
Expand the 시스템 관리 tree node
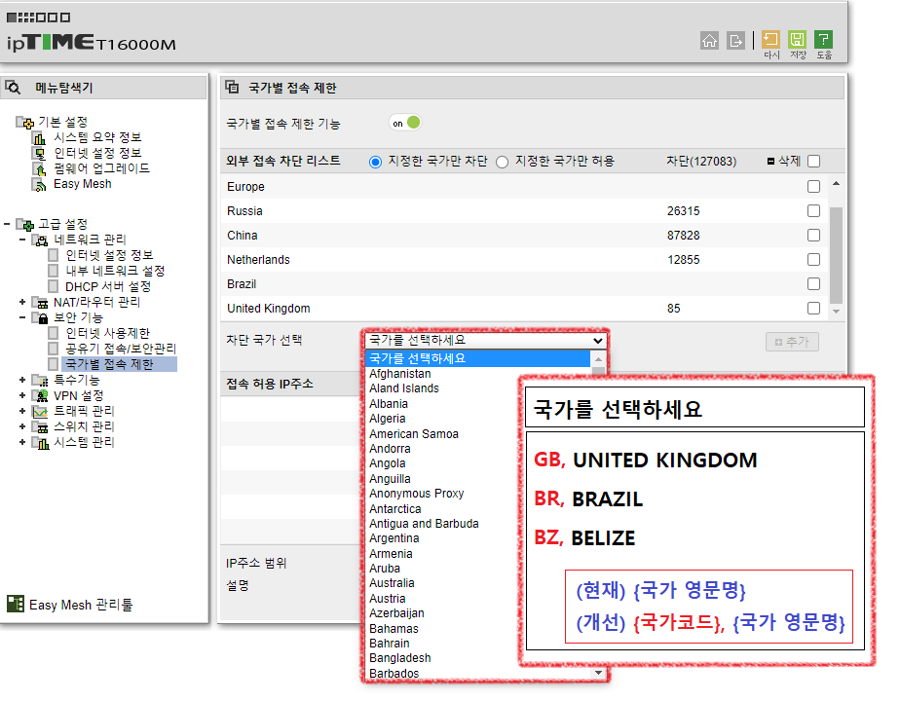pos(21,442)
